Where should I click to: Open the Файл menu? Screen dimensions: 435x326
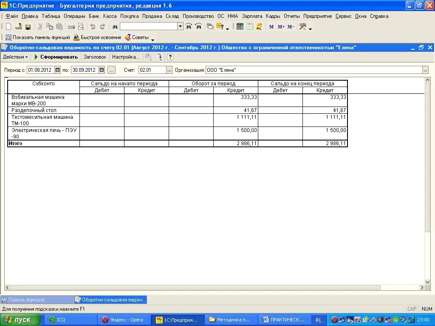click(11, 16)
